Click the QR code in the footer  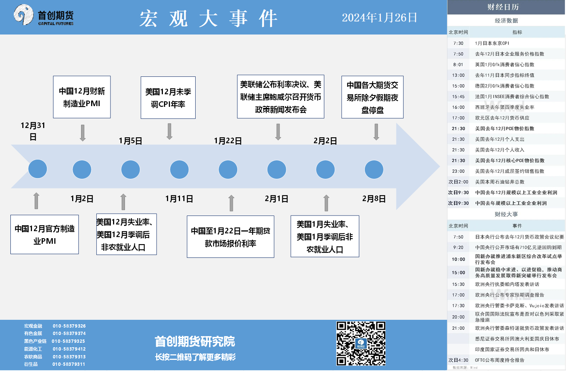360,343
